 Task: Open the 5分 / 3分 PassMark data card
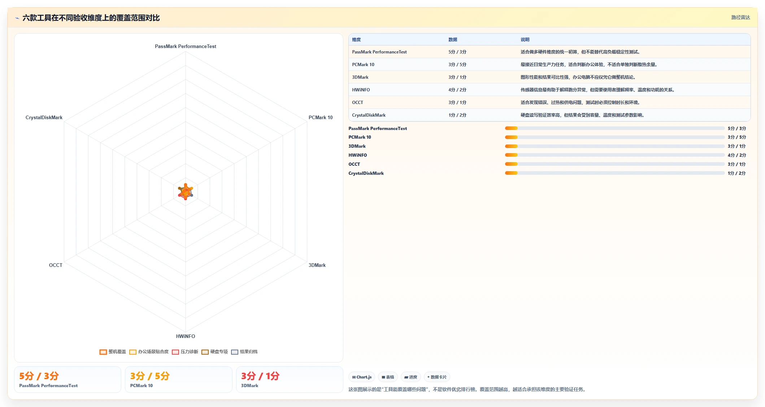pos(68,380)
